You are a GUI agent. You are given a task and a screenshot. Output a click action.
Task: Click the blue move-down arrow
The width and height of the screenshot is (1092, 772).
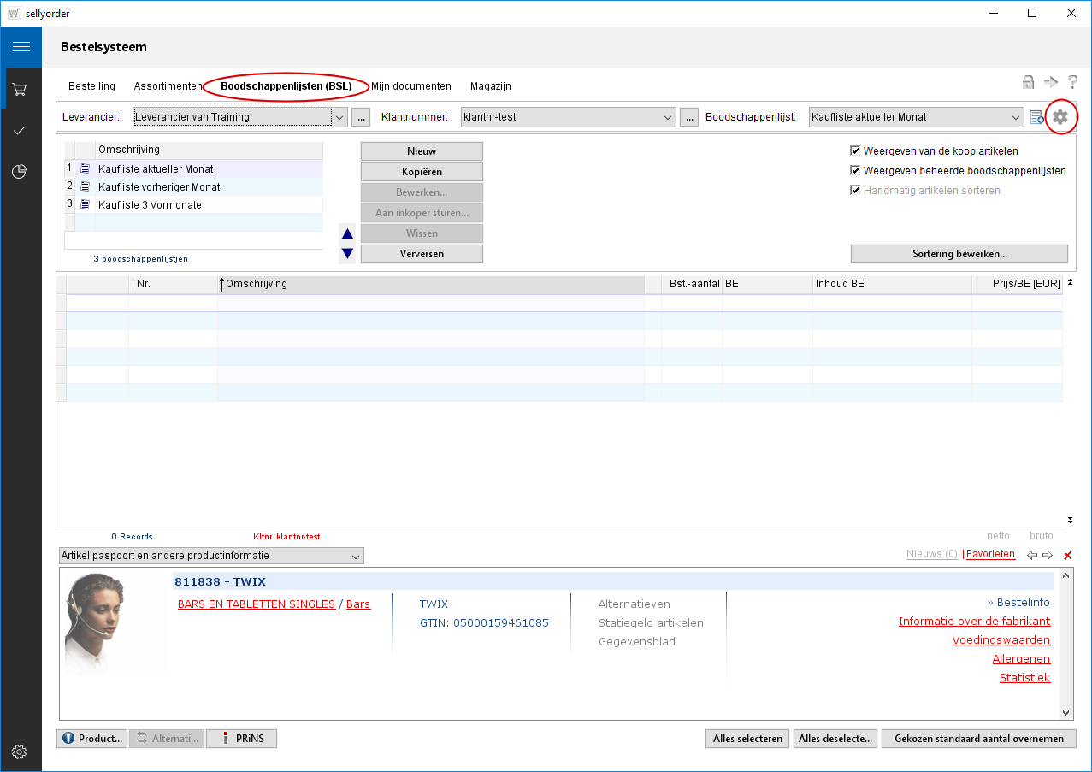[x=347, y=253]
